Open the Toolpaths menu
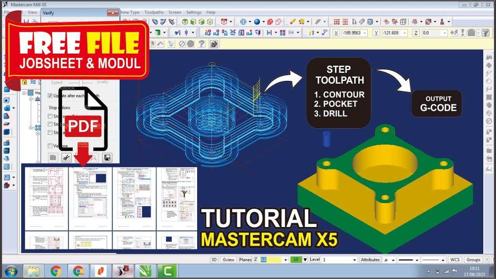Screen dimensions: 496x279 [x=154, y=12]
